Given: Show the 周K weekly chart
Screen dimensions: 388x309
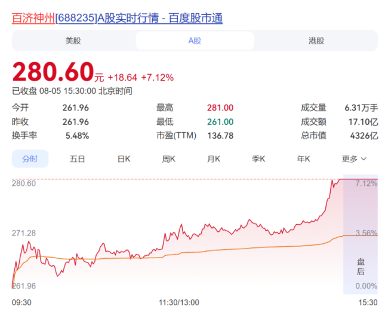Looking at the screenshot, I should click(x=168, y=159).
